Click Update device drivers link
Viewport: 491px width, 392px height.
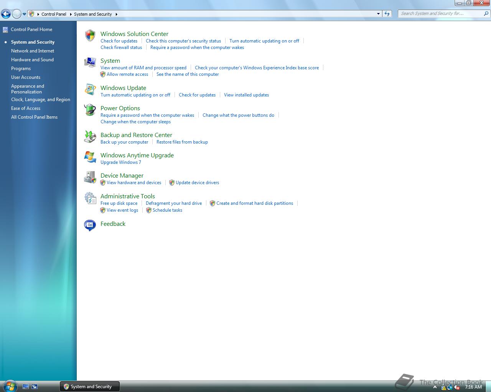pos(197,183)
